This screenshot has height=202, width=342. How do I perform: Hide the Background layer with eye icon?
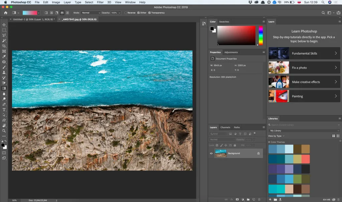[x=211, y=153]
